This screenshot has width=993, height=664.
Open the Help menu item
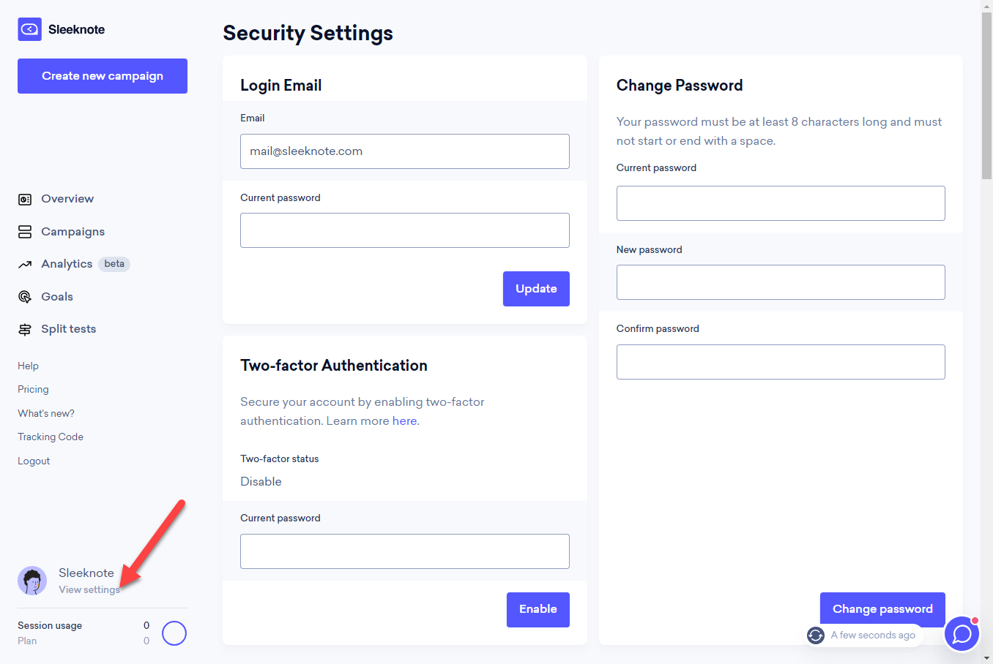[x=28, y=366]
